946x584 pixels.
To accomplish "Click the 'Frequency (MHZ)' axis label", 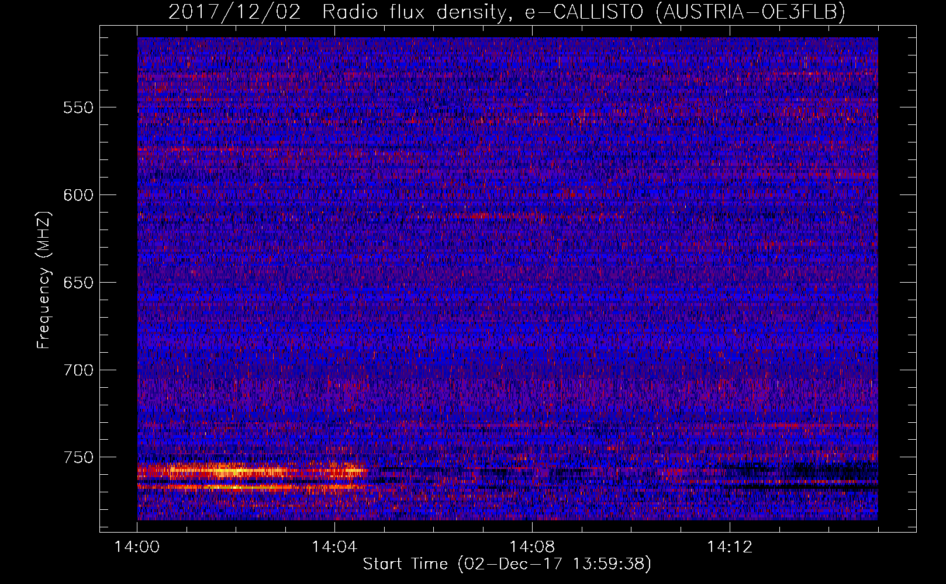I will coord(44,280).
